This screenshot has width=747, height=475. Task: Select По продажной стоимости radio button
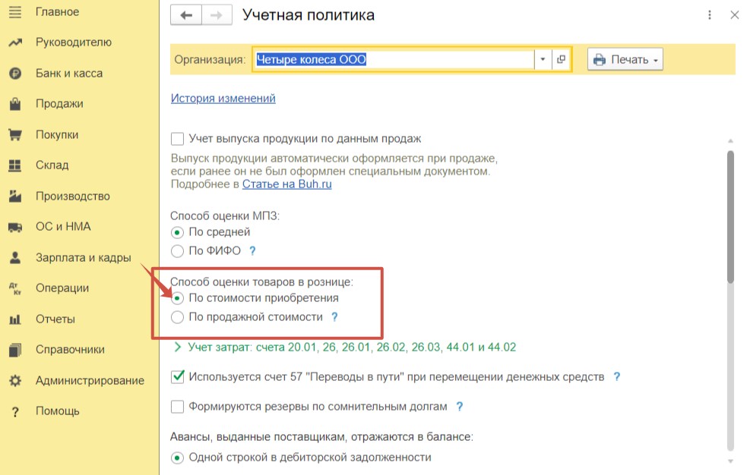pyautogui.click(x=177, y=317)
